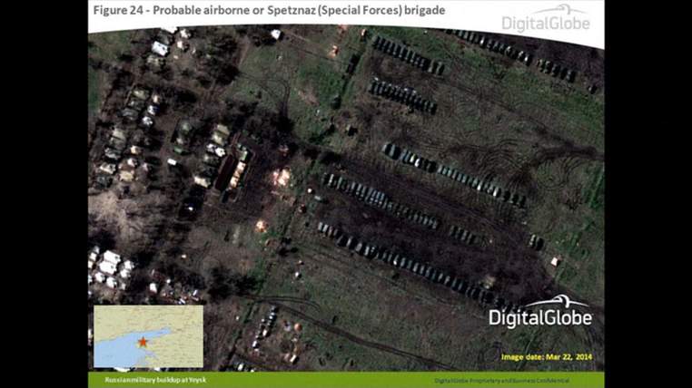The height and width of the screenshot is (388, 692).
Task: Click the red star on the inset map
Action: 143,342
